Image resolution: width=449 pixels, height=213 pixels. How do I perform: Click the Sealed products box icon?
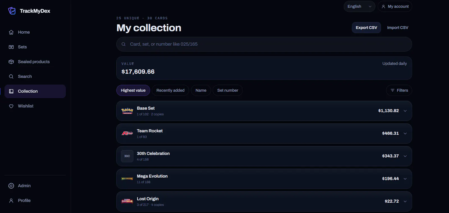click(11, 62)
